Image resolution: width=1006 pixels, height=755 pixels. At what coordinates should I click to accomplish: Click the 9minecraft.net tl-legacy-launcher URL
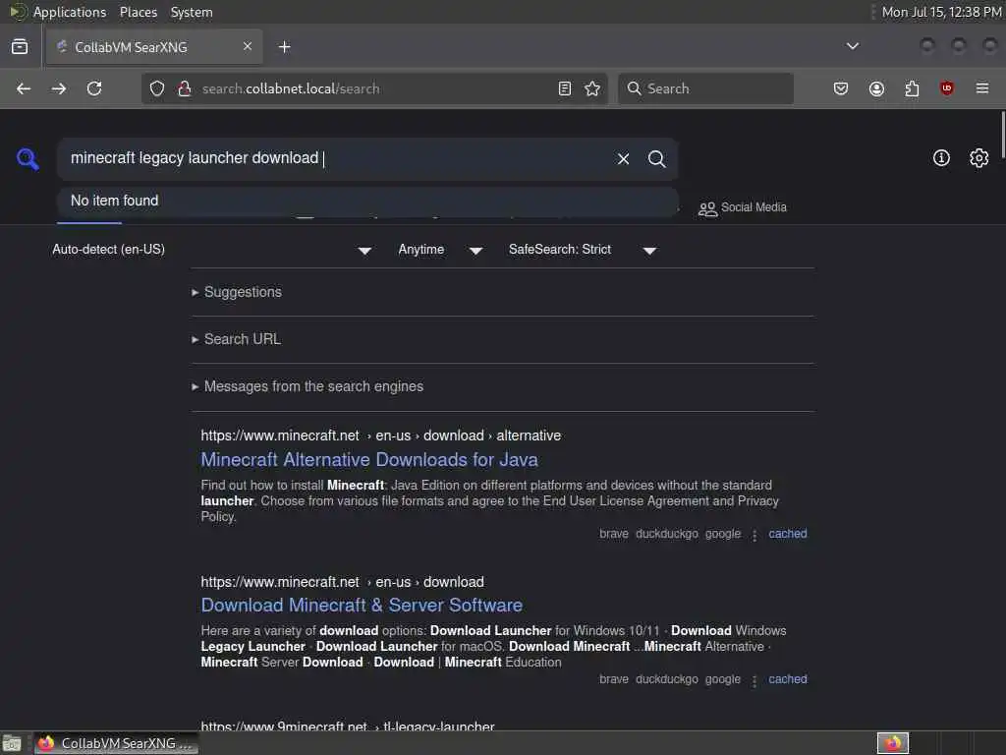[x=347, y=726]
